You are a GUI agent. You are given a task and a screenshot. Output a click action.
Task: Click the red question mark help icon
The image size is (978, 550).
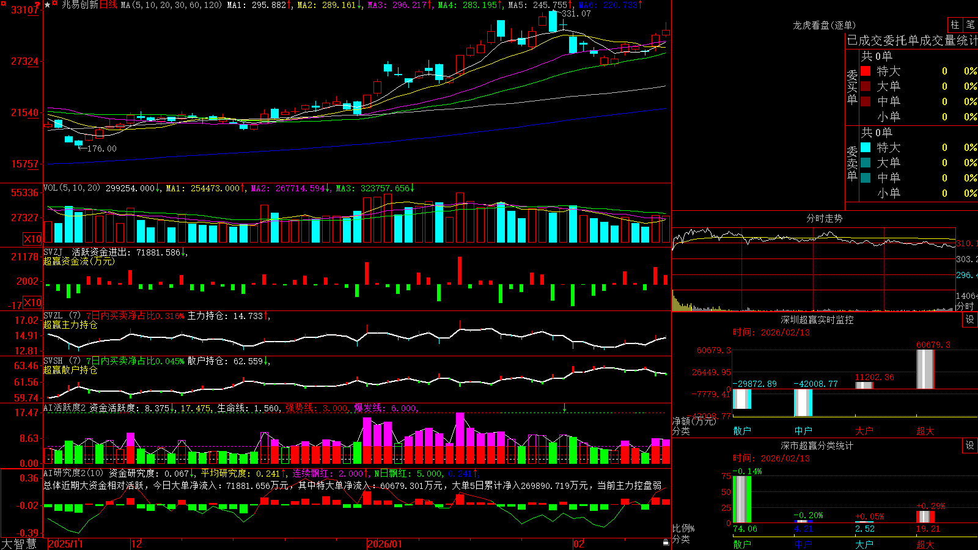pyautogui.click(x=37, y=4)
